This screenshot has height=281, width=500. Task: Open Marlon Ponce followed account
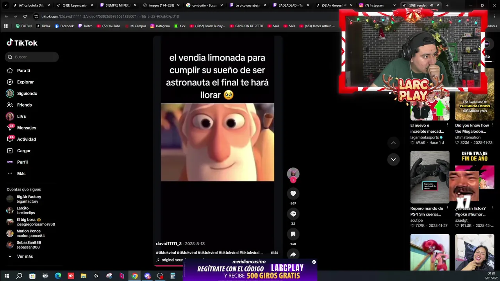tap(26, 233)
